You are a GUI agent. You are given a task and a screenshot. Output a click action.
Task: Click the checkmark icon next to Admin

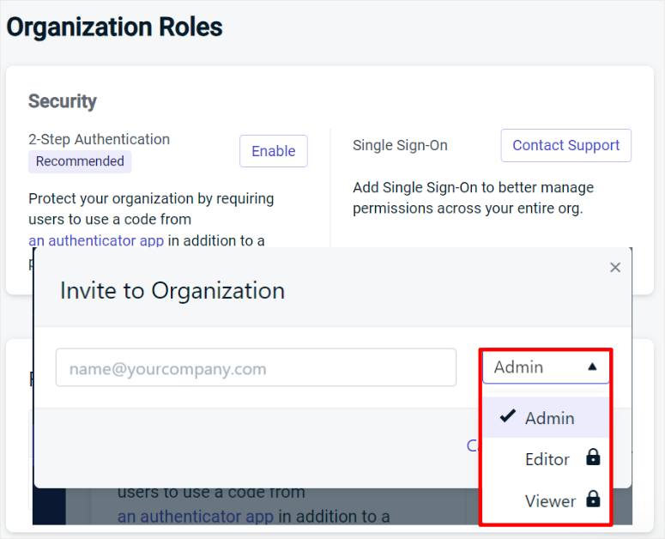pos(507,416)
